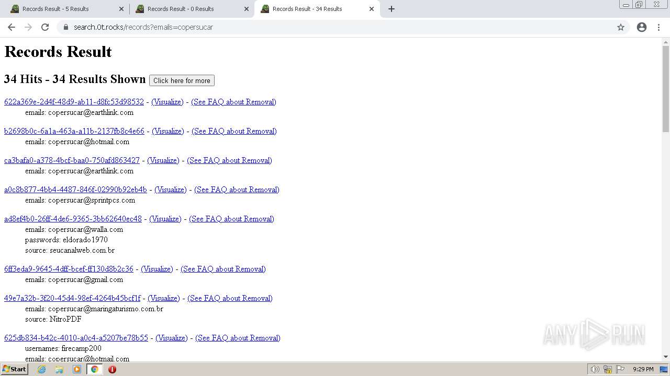670x376 pixels.
Task: Go back to the previous page
Action: tap(12, 27)
